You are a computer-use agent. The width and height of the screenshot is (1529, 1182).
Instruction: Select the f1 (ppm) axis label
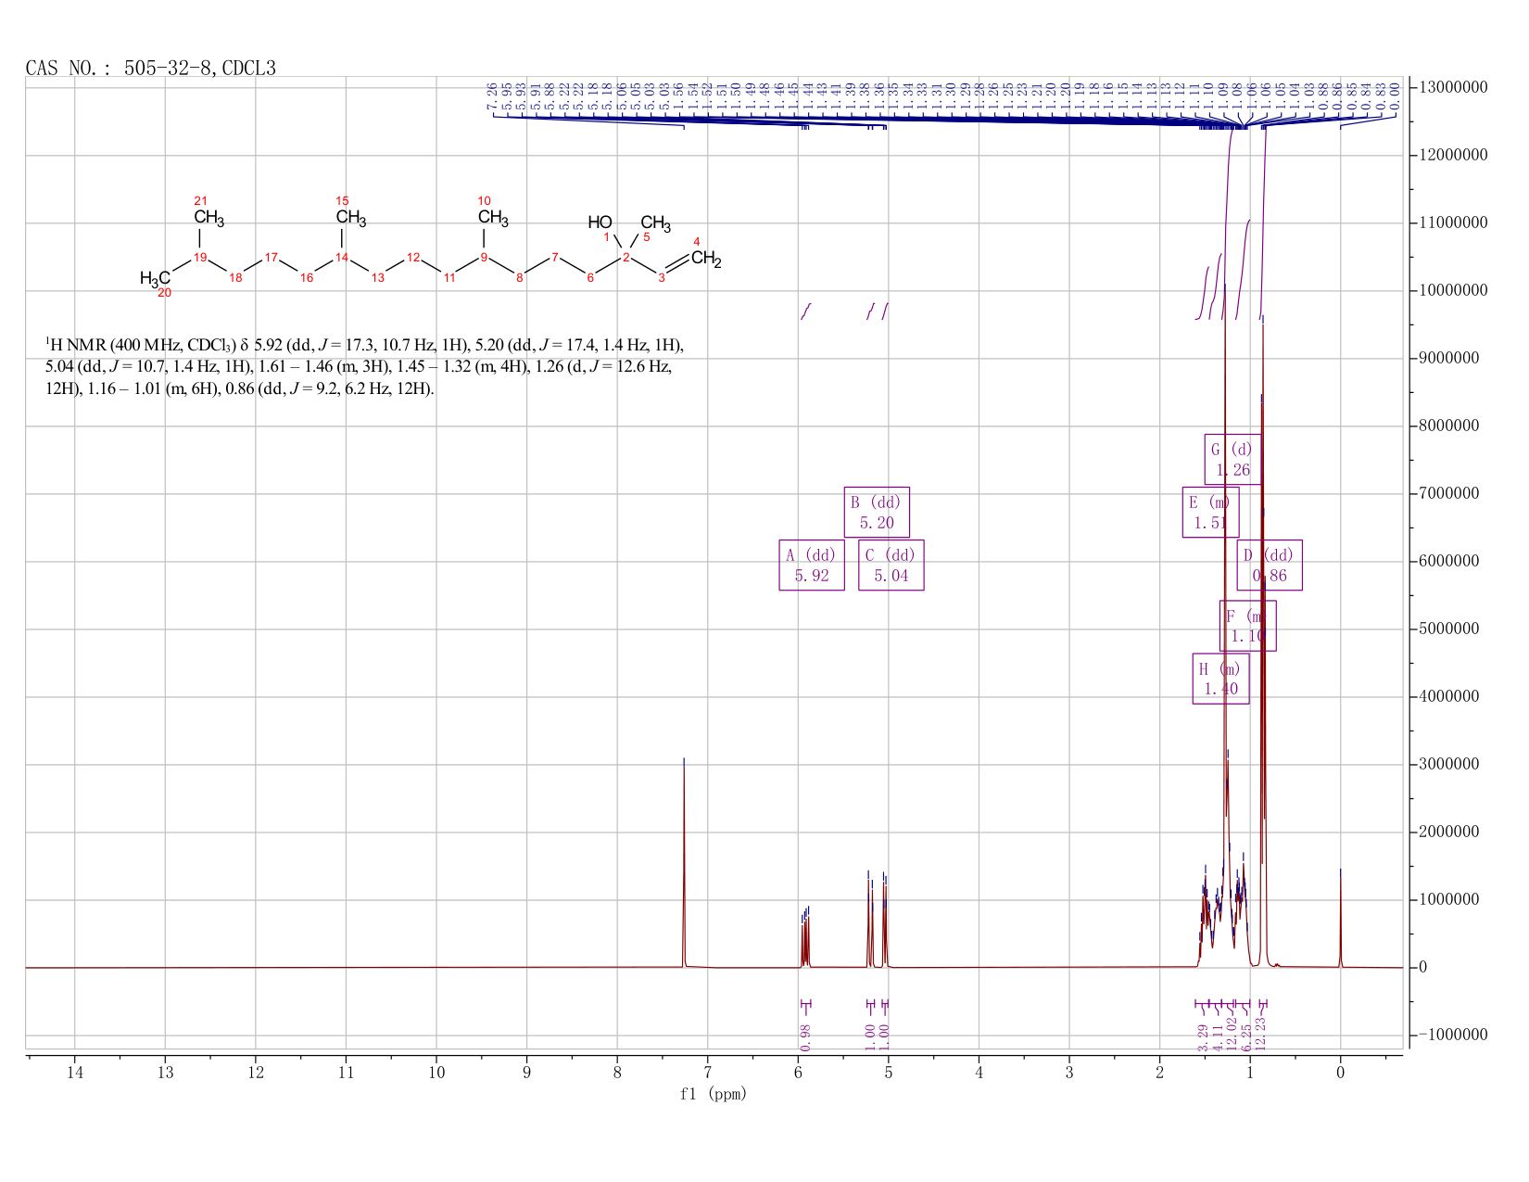click(714, 1094)
